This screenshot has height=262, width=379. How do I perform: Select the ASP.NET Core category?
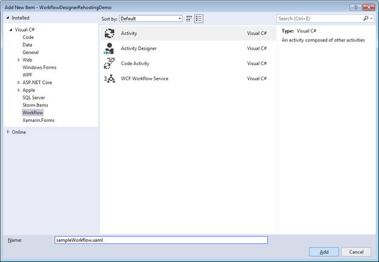click(x=37, y=83)
